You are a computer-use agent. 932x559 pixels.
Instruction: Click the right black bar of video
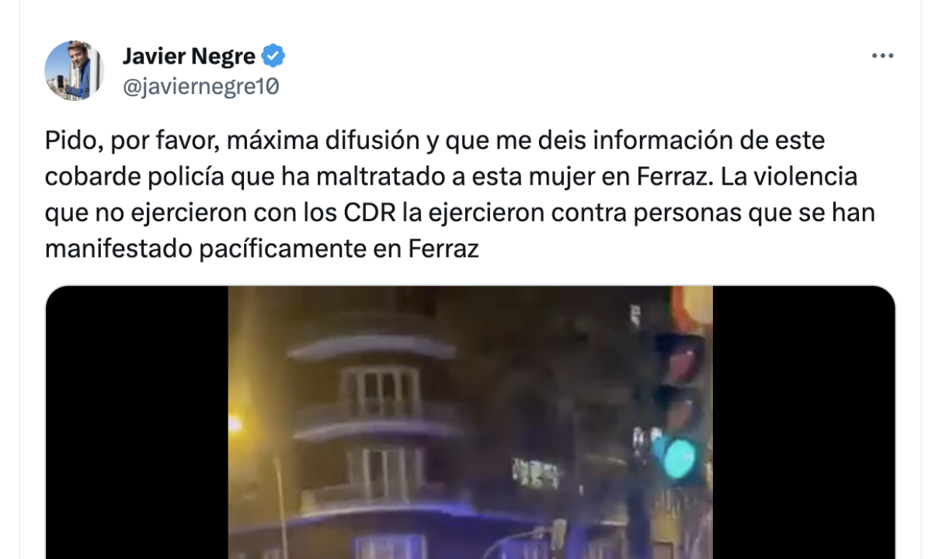tap(804, 422)
